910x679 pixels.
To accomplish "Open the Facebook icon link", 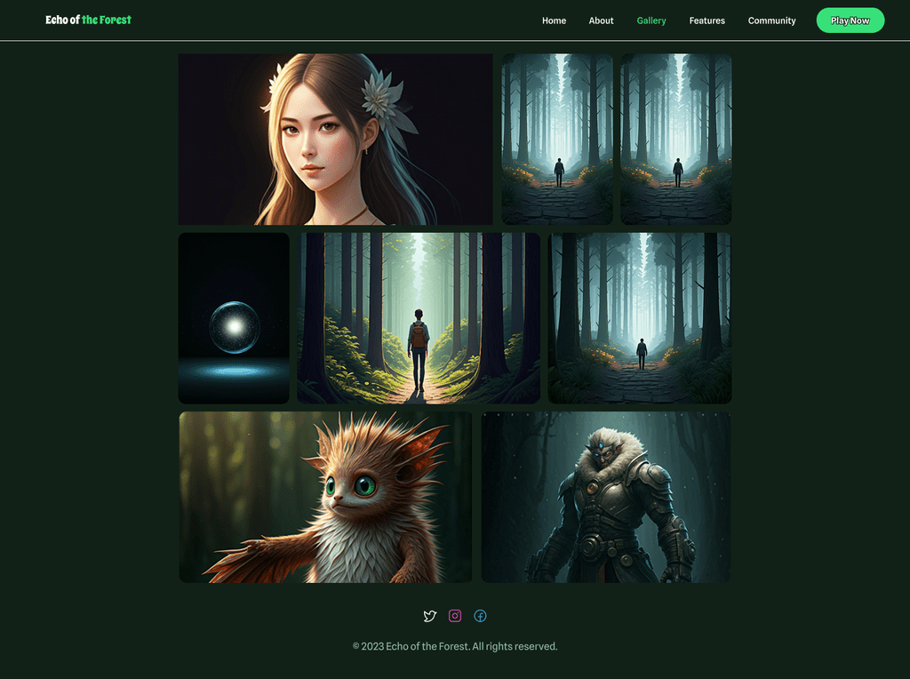I will coord(480,616).
